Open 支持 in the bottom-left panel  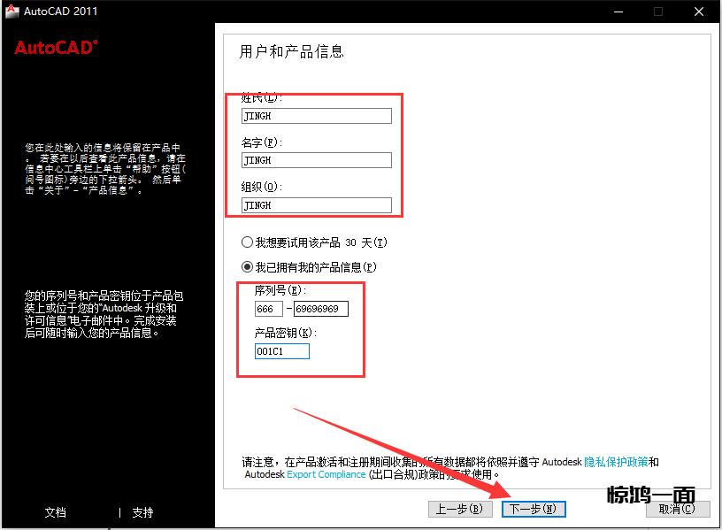click(x=142, y=512)
